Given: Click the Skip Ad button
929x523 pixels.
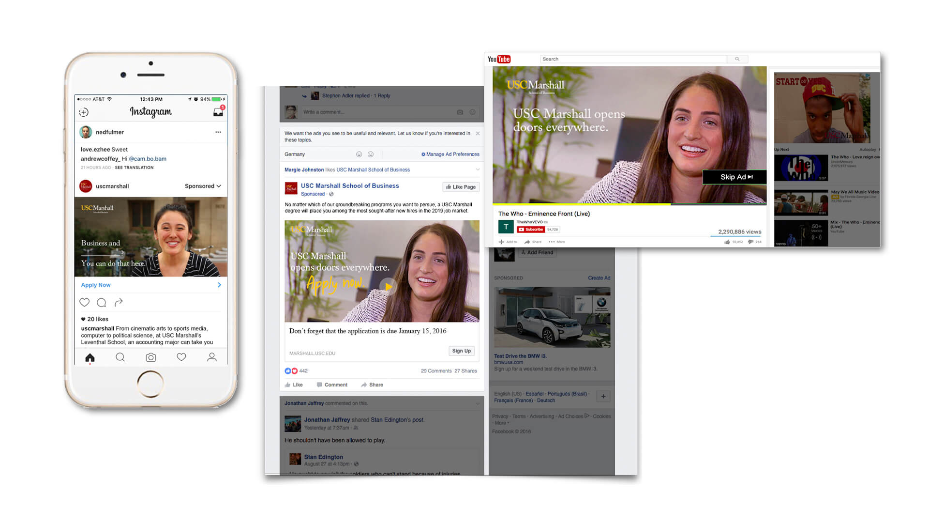Looking at the screenshot, I should 735,177.
